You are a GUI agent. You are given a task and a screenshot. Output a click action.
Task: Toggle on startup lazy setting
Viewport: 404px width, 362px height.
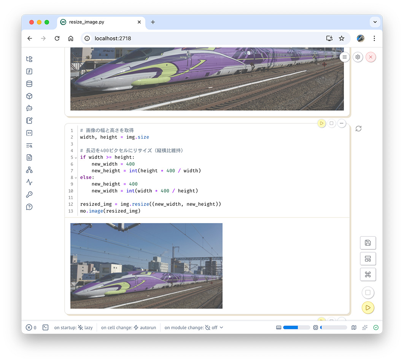(x=73, y=327)
